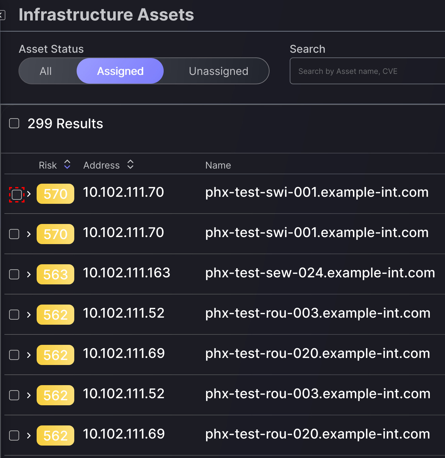
Task: Click the Address column sort arrows
Action: (x=130, y=165)
